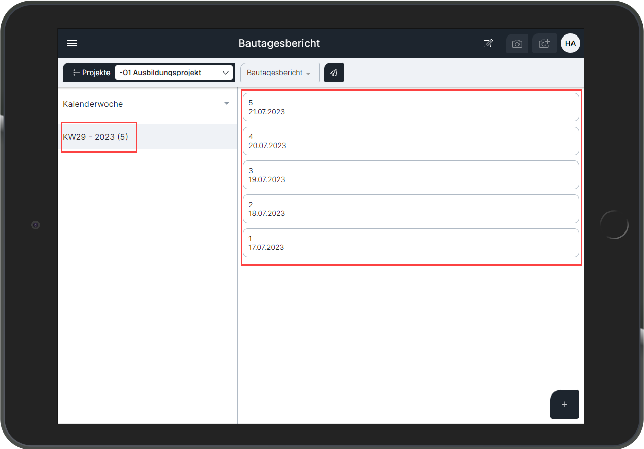Open the HA user avatar menu

click(x=570, y=44)
